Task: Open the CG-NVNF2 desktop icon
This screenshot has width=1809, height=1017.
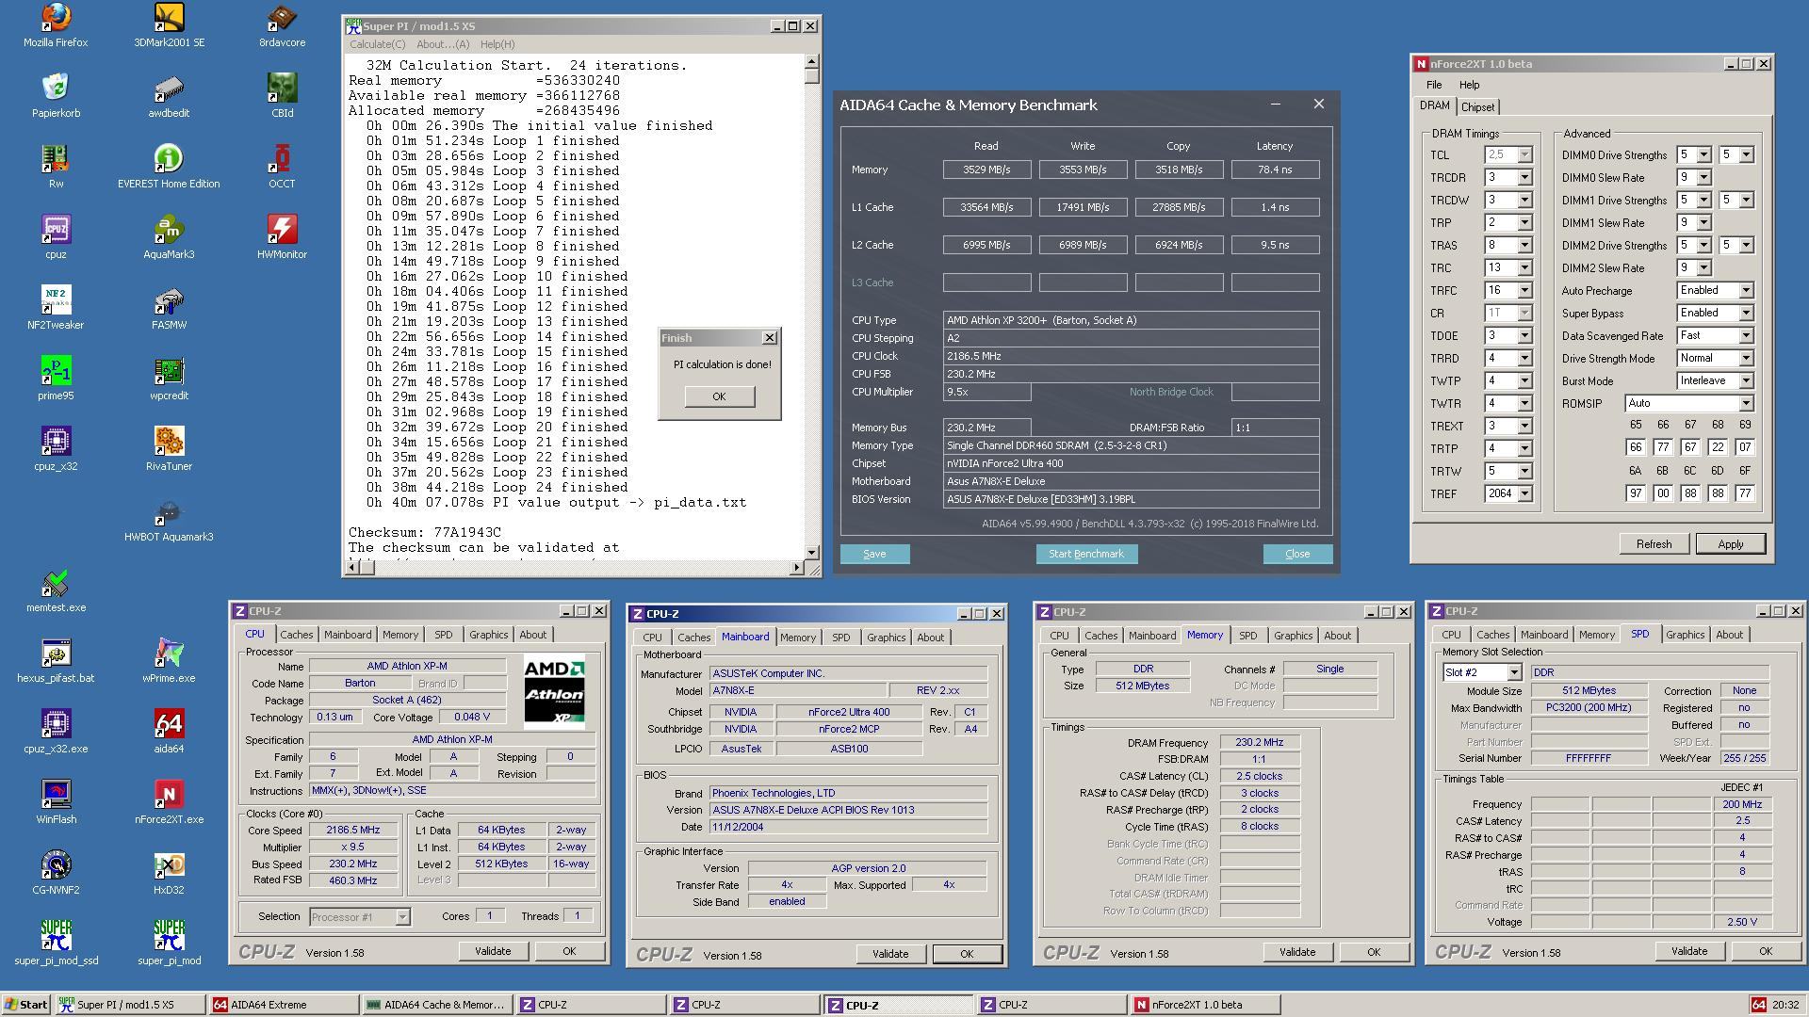Action: pyautogui.click(x=56, y=873)
